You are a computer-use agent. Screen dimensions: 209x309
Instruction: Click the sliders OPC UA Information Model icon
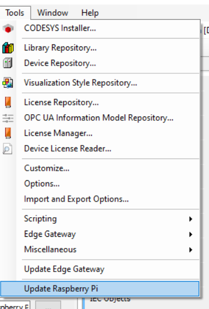(x=8, y=118)
